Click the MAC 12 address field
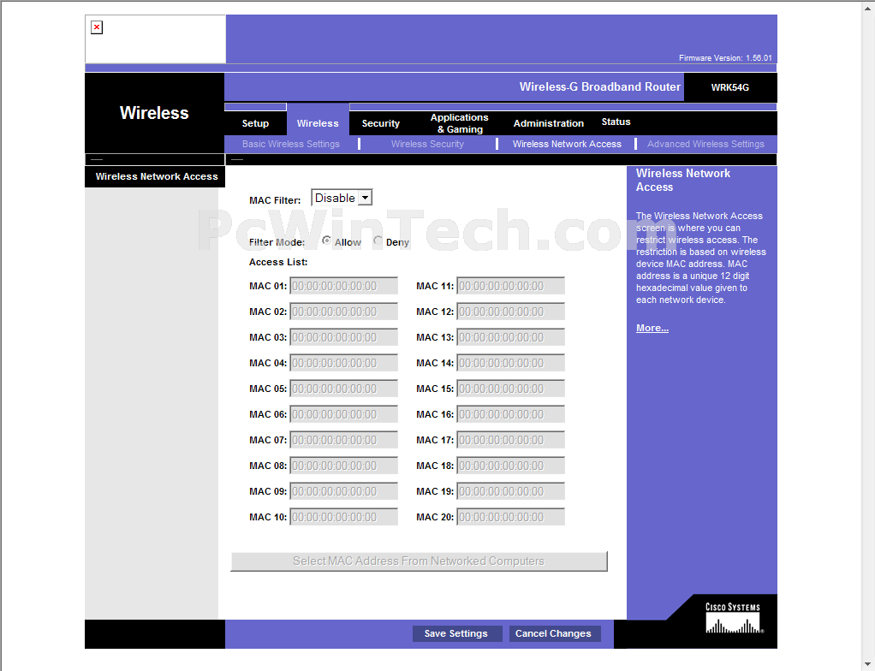875x671 pixels. tap(510, 312)
